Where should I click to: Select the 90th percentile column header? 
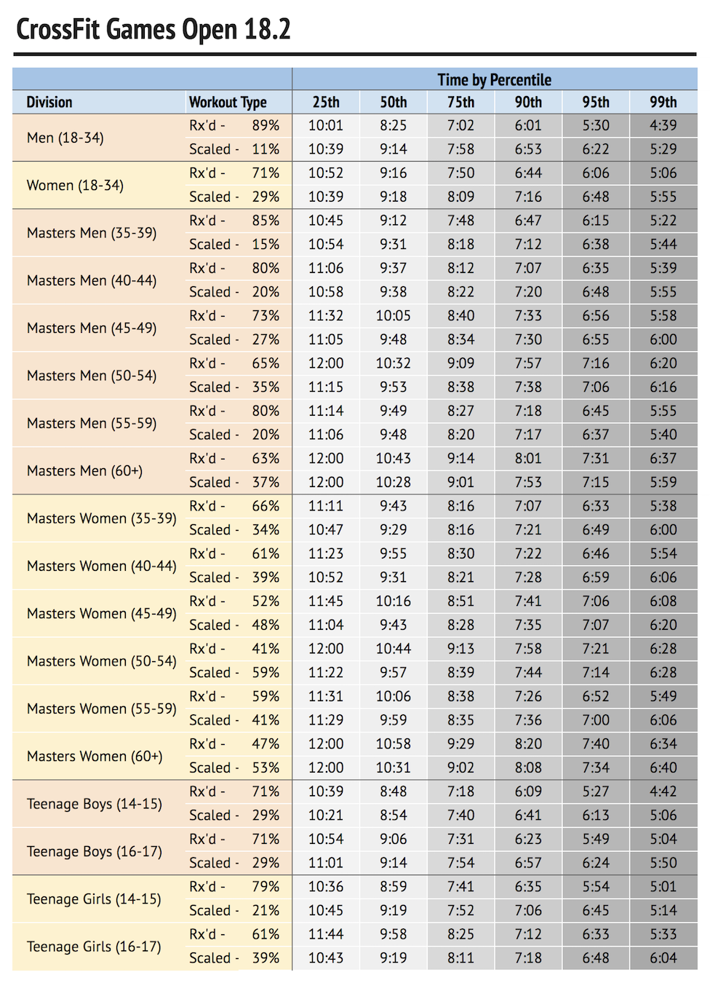528,102
